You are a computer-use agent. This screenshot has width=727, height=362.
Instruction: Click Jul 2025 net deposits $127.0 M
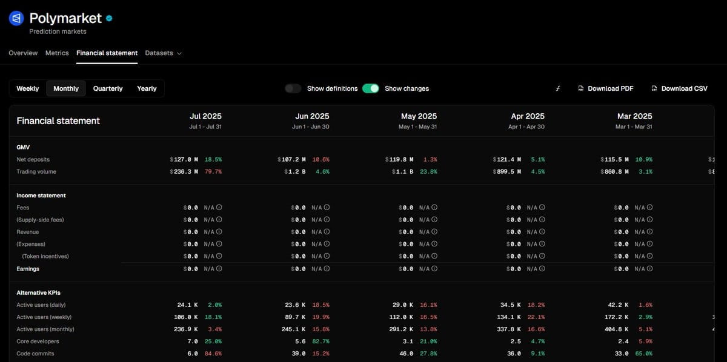click(184, 159)
